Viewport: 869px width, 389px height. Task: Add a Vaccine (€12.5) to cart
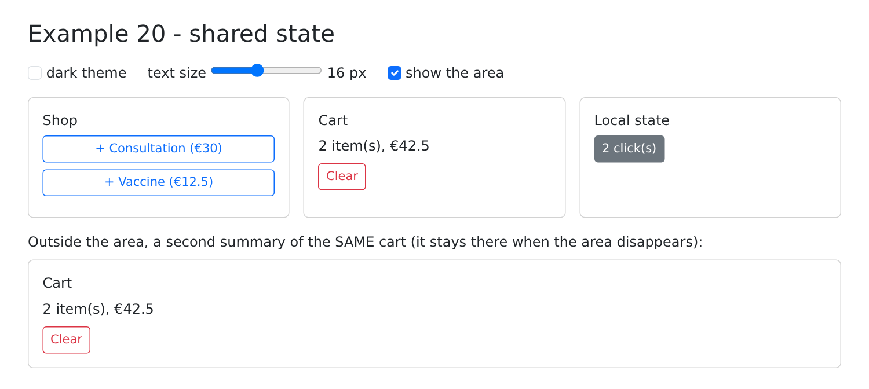pyautogui.click(x=159, y=182)
